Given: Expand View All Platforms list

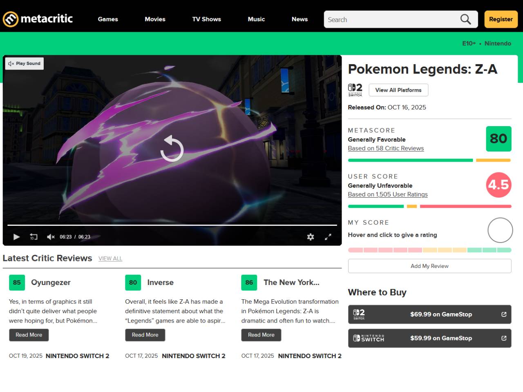Looking at the screenshot, I should click(x=398, y=90).
